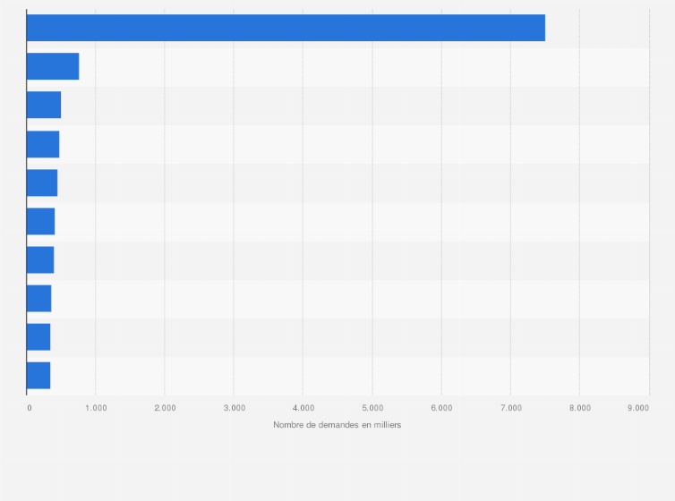Click the 7.000 axis tick label
The image size is (675, 501).
(510, 408)
